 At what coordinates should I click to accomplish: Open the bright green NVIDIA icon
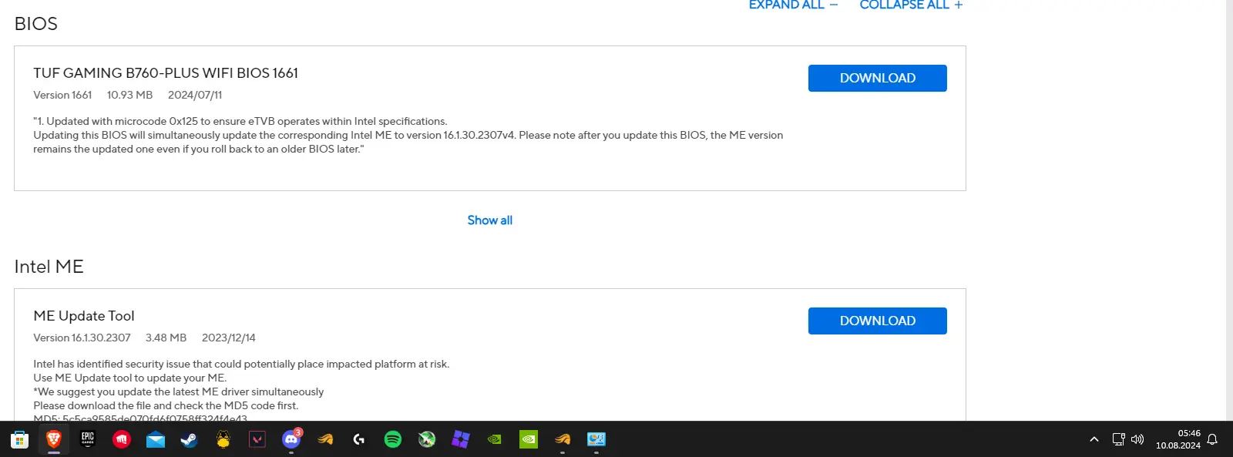[529, 439]
